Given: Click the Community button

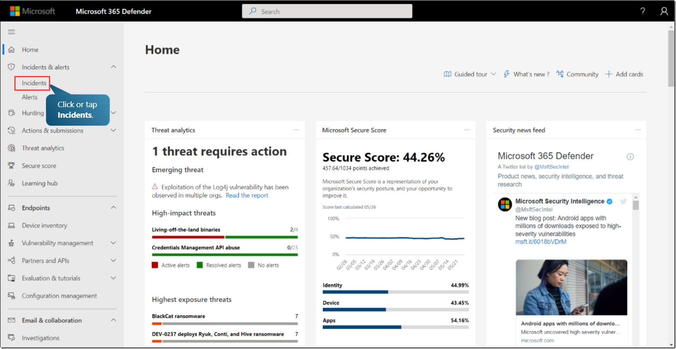Looking at the screenshot, I should pyautogui.click(x=577, y=74).
